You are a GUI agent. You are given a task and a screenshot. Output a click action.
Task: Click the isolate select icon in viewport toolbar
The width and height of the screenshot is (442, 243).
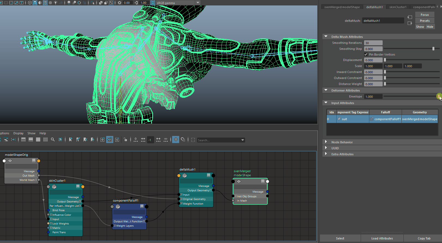93,3
